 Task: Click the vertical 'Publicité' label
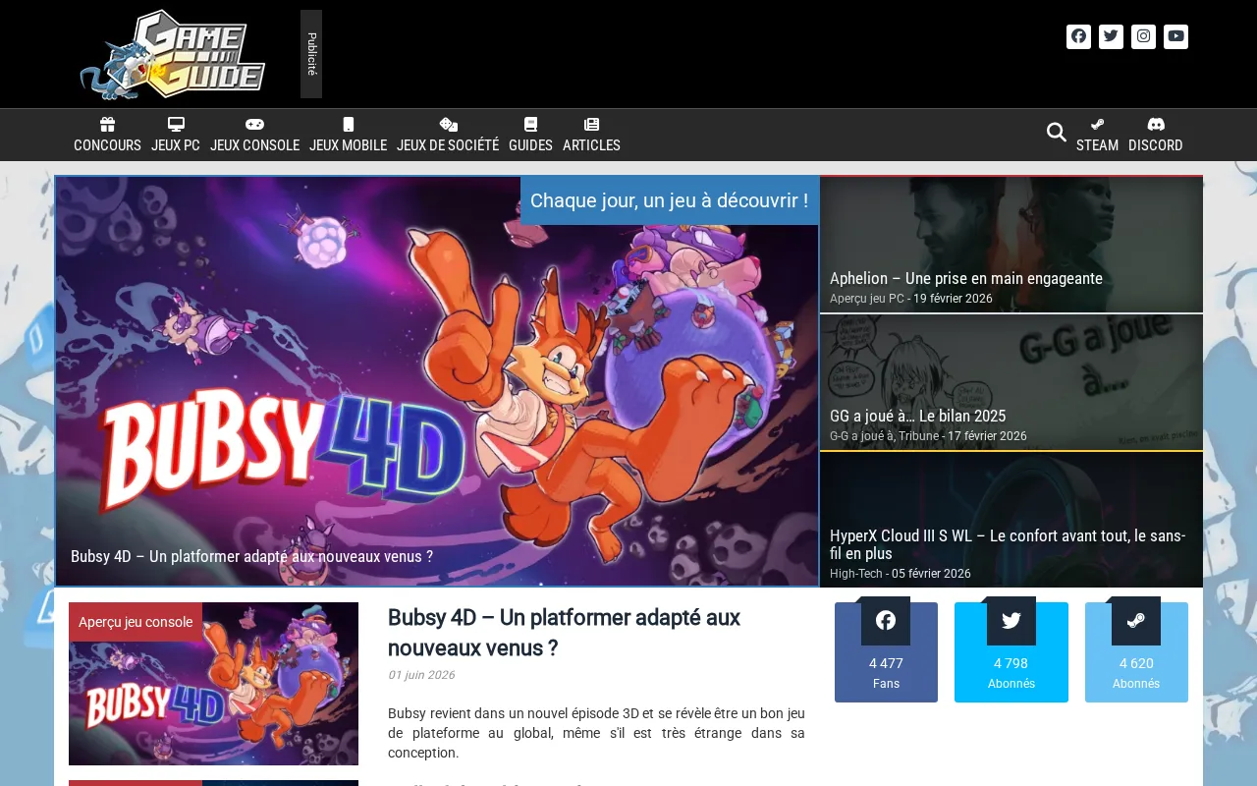(x=311, y=54)
